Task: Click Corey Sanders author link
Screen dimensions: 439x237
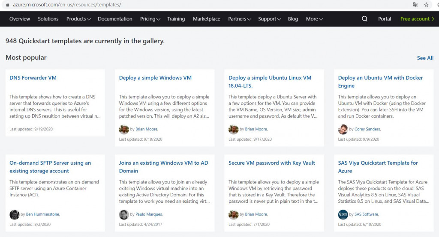Action: coord(367,129)
